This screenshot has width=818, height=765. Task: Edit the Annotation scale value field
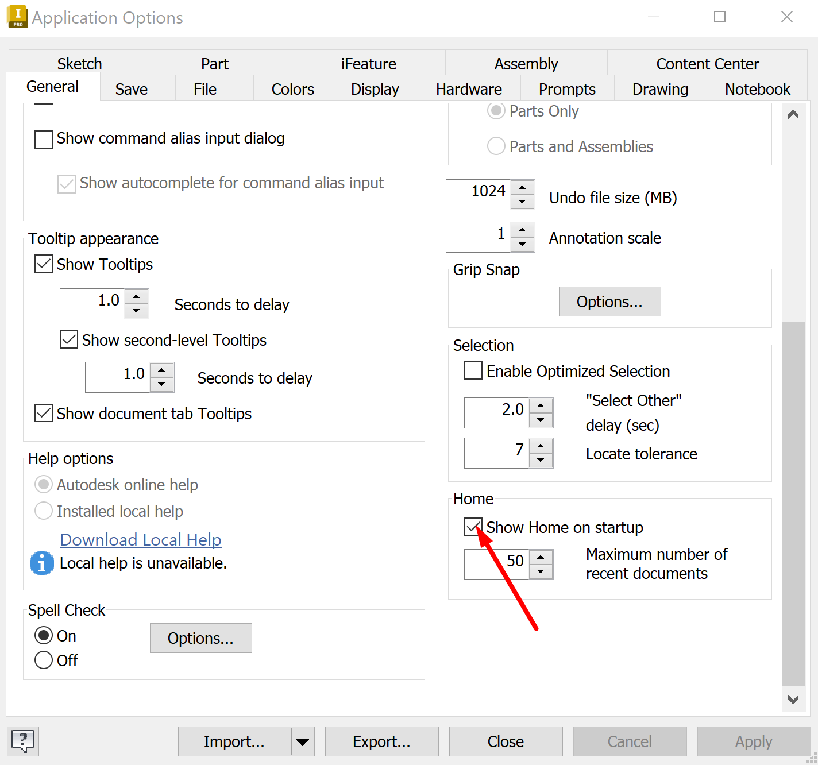coord(483,237)
